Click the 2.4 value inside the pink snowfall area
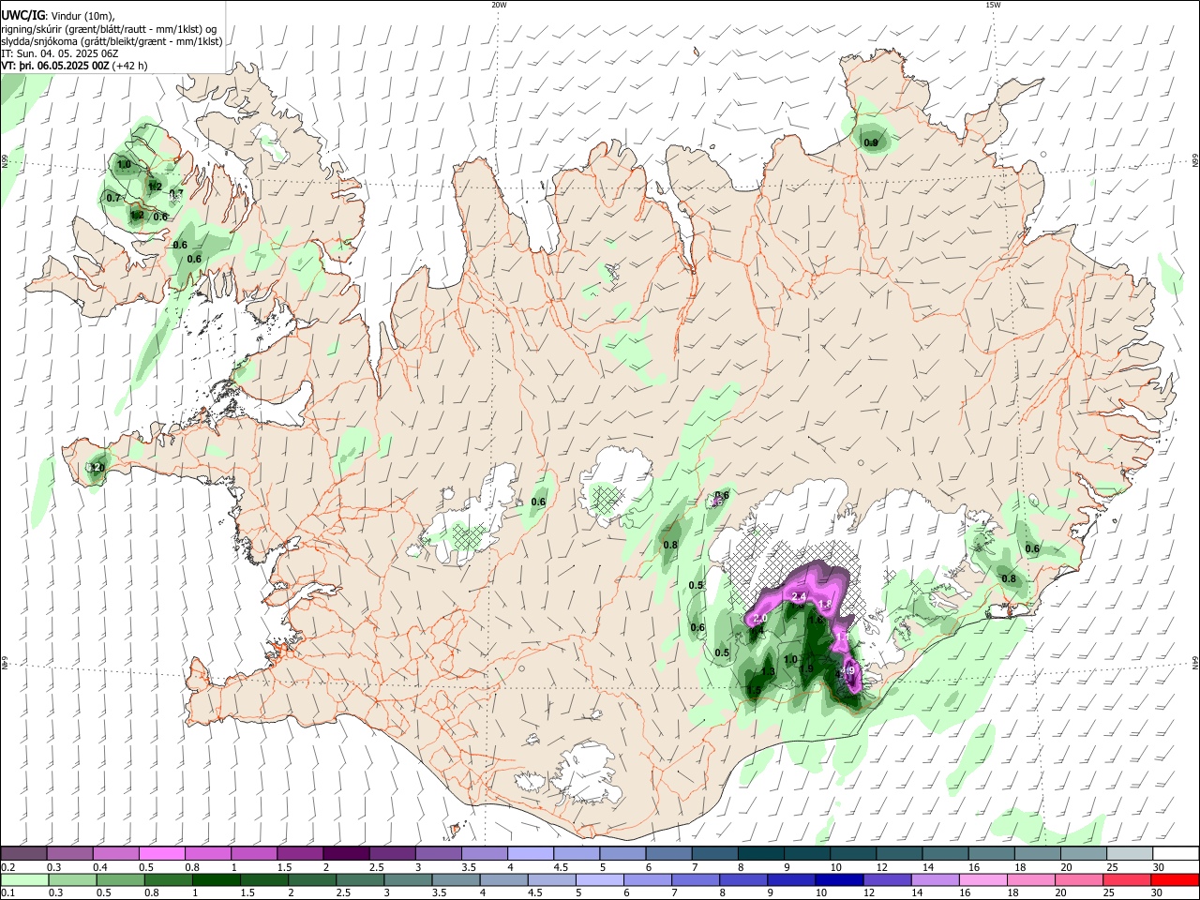1200x900 pixels. point(800,597)
